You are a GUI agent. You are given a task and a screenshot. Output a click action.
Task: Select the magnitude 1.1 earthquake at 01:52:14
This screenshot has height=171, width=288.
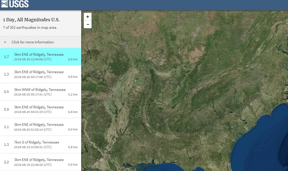[x=39, y=127]
